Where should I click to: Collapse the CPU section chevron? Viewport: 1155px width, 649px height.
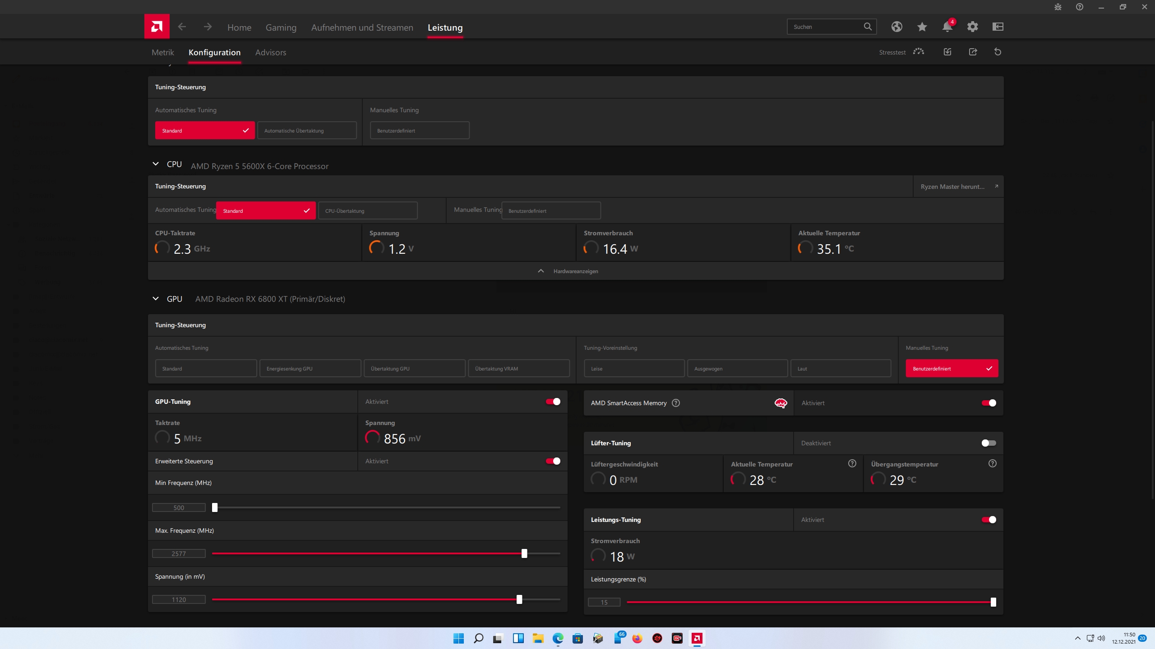pos(156,164)
